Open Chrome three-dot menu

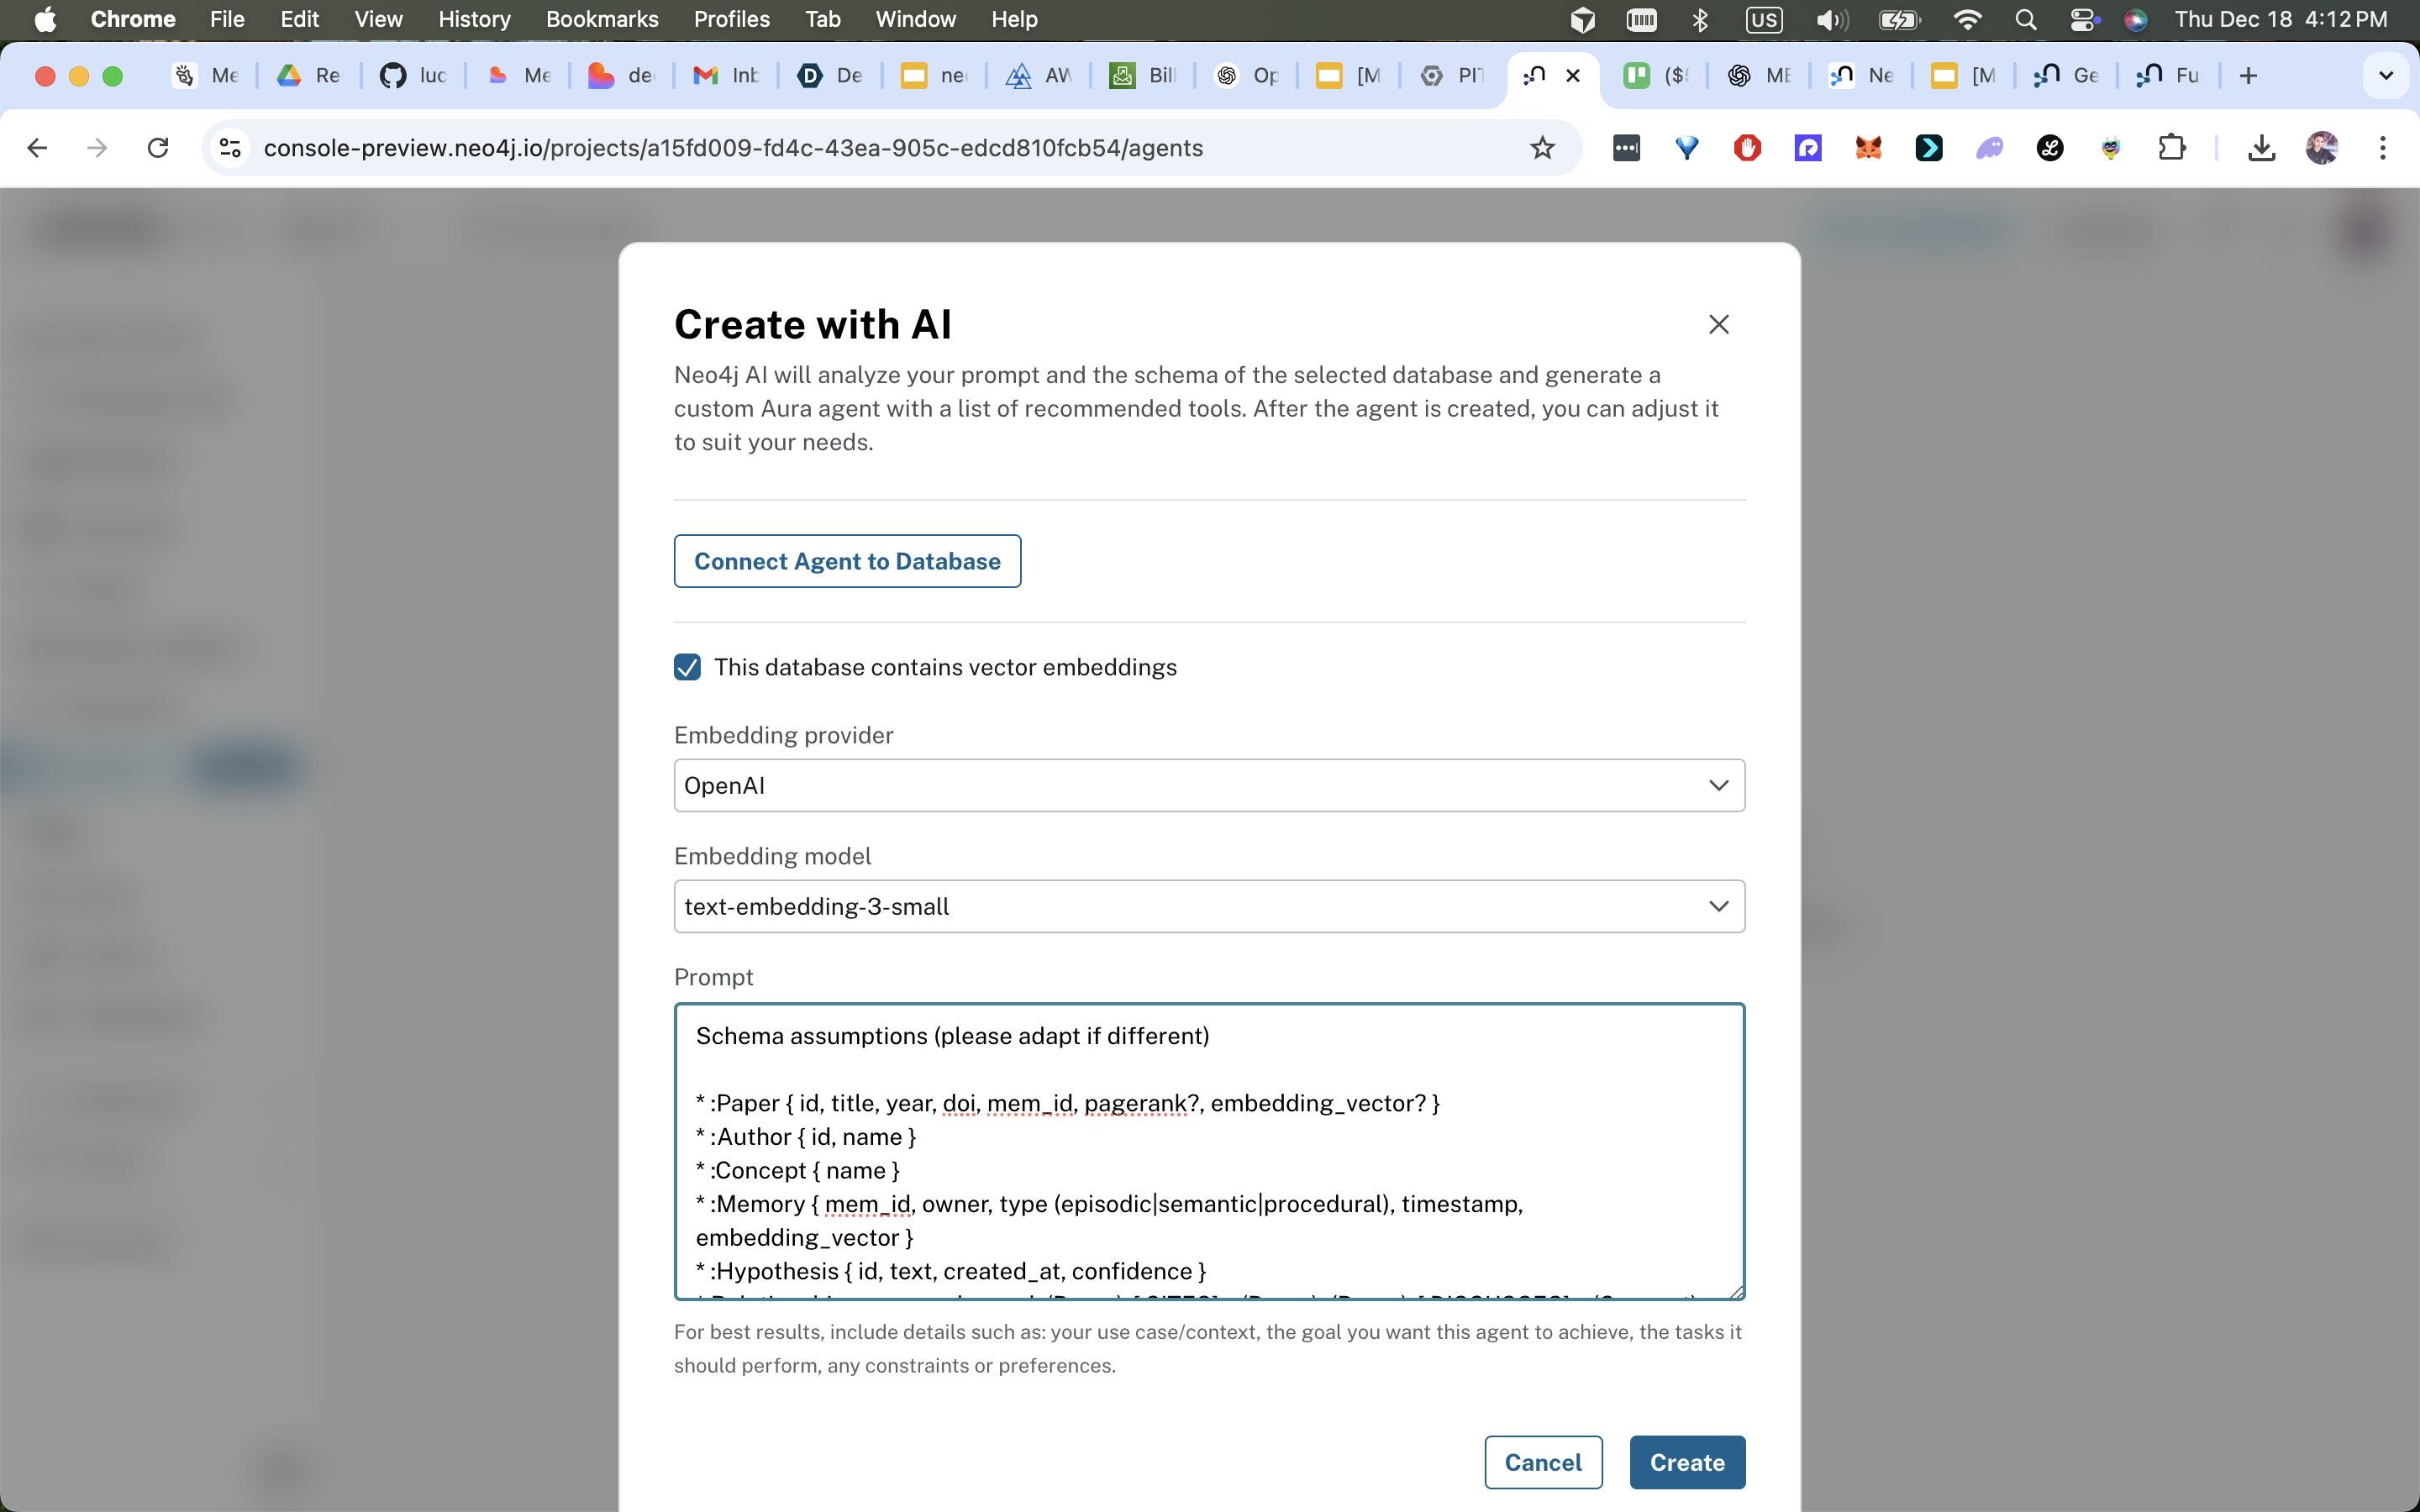point(2383,148)
